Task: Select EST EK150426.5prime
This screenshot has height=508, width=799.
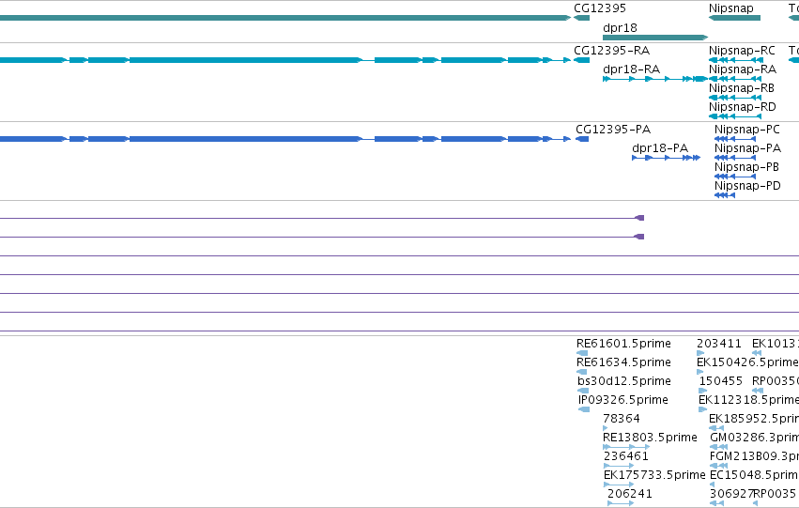Action: (747, 362)
